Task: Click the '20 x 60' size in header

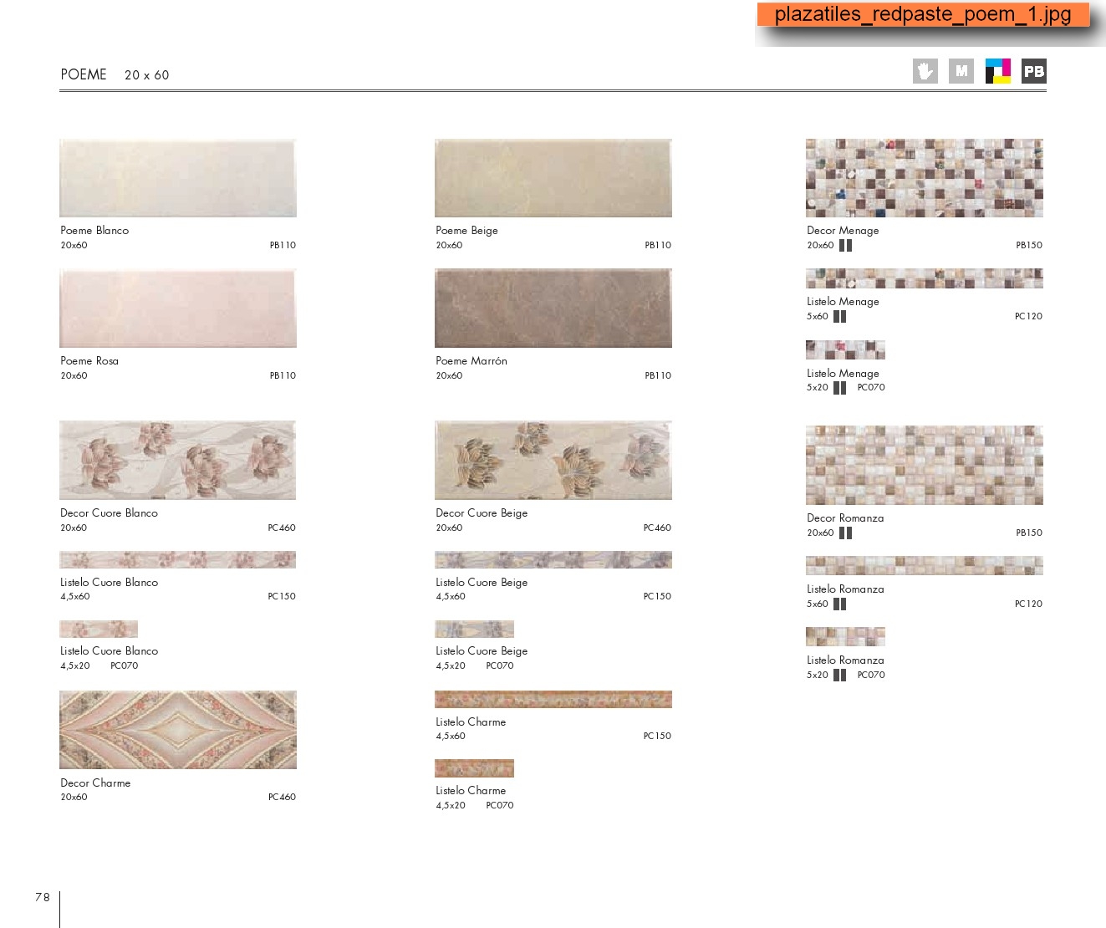Action: pos(146,75)
